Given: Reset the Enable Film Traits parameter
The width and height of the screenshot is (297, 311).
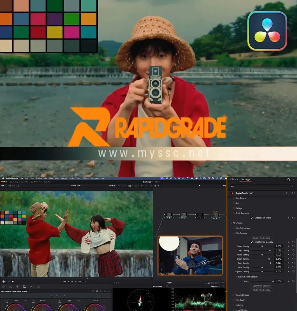Looking at the screenshot, I should point(293,218).
